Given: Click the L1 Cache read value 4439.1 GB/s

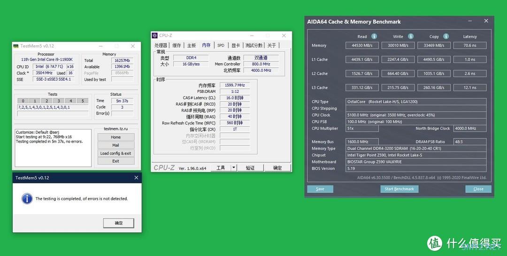Looking at the screenshot, I should click(362, 60).
